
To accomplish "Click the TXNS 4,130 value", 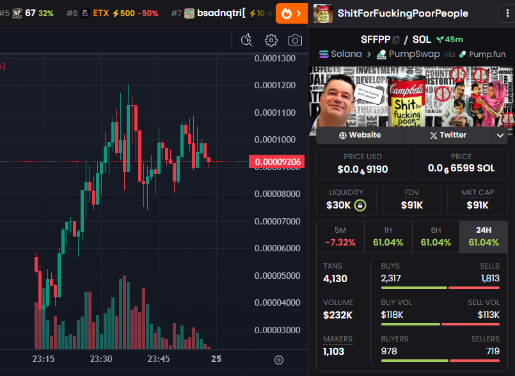I will [x=335, y=278].
